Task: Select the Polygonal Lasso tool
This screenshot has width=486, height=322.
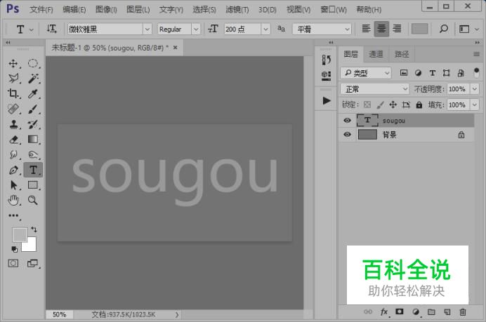Action: pyautogui.click(x=13, y=79)
